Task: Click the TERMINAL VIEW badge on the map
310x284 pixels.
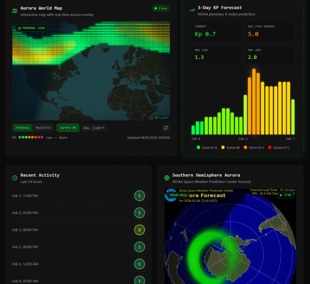Action: point(31,28)
